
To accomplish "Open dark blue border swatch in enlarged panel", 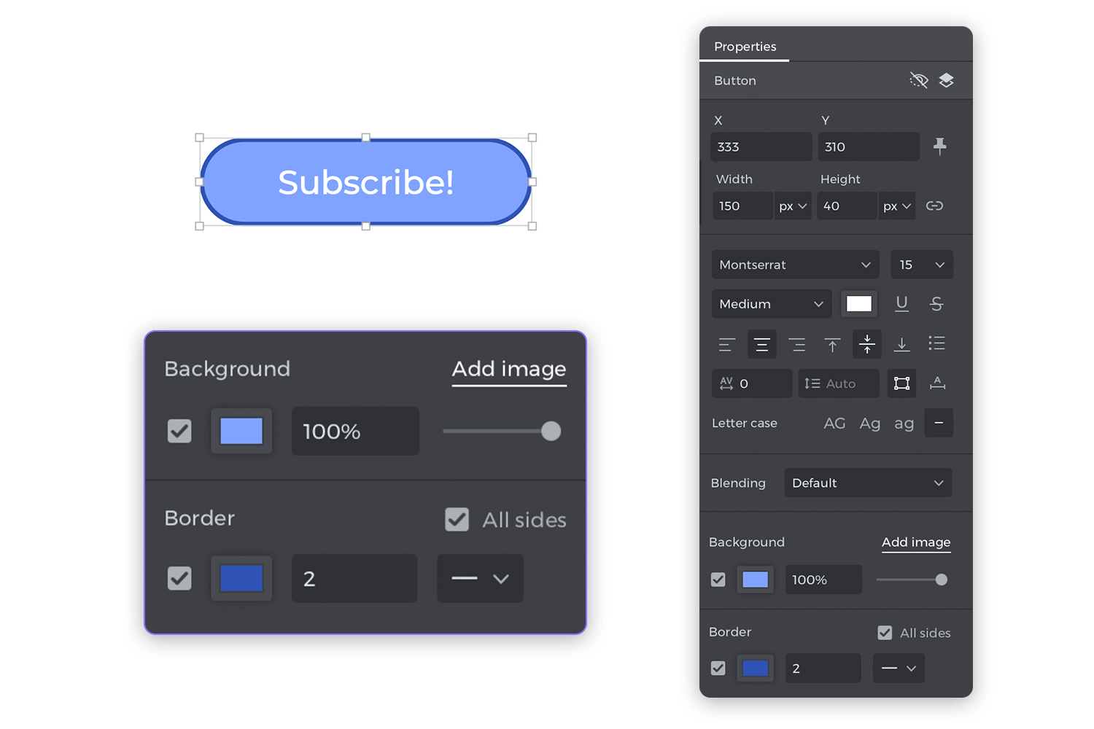I will coord(241,578).
